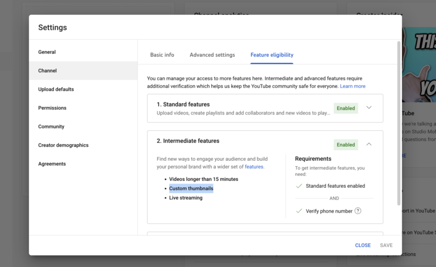Click the dialog's vertical scrollbar
436x267 pixels.
point(399,122)
